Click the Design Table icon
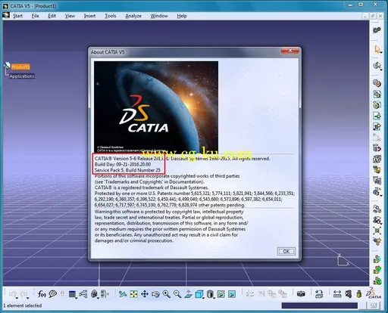 72,294
